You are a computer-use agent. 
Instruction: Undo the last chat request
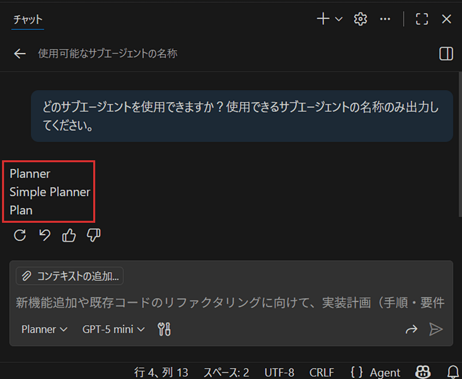click(x=44, y=235)
